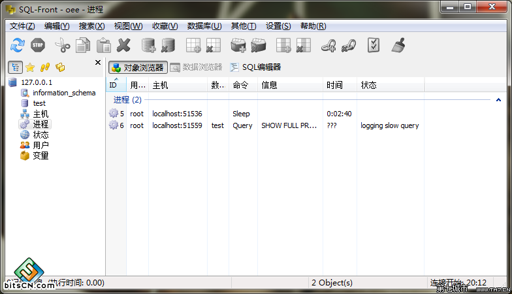Screen dimensions: 512x294
Task: Open the 文件 menu
Action: click(x=22, y=26)
